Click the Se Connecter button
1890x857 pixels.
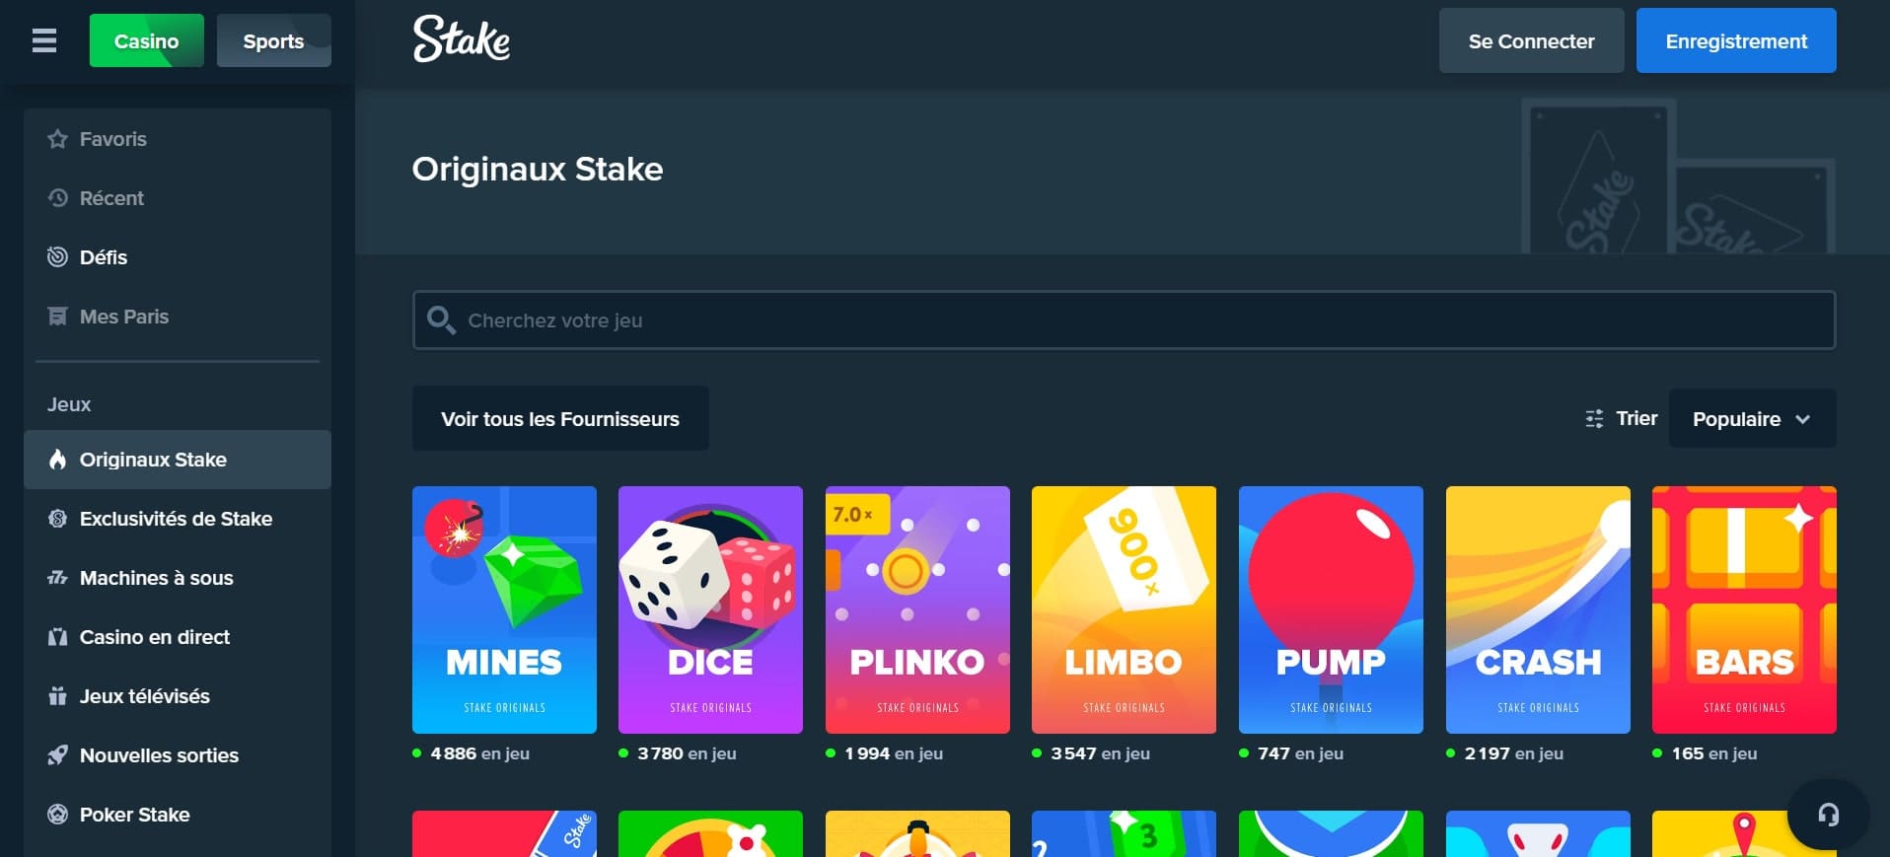point(1531,40)
